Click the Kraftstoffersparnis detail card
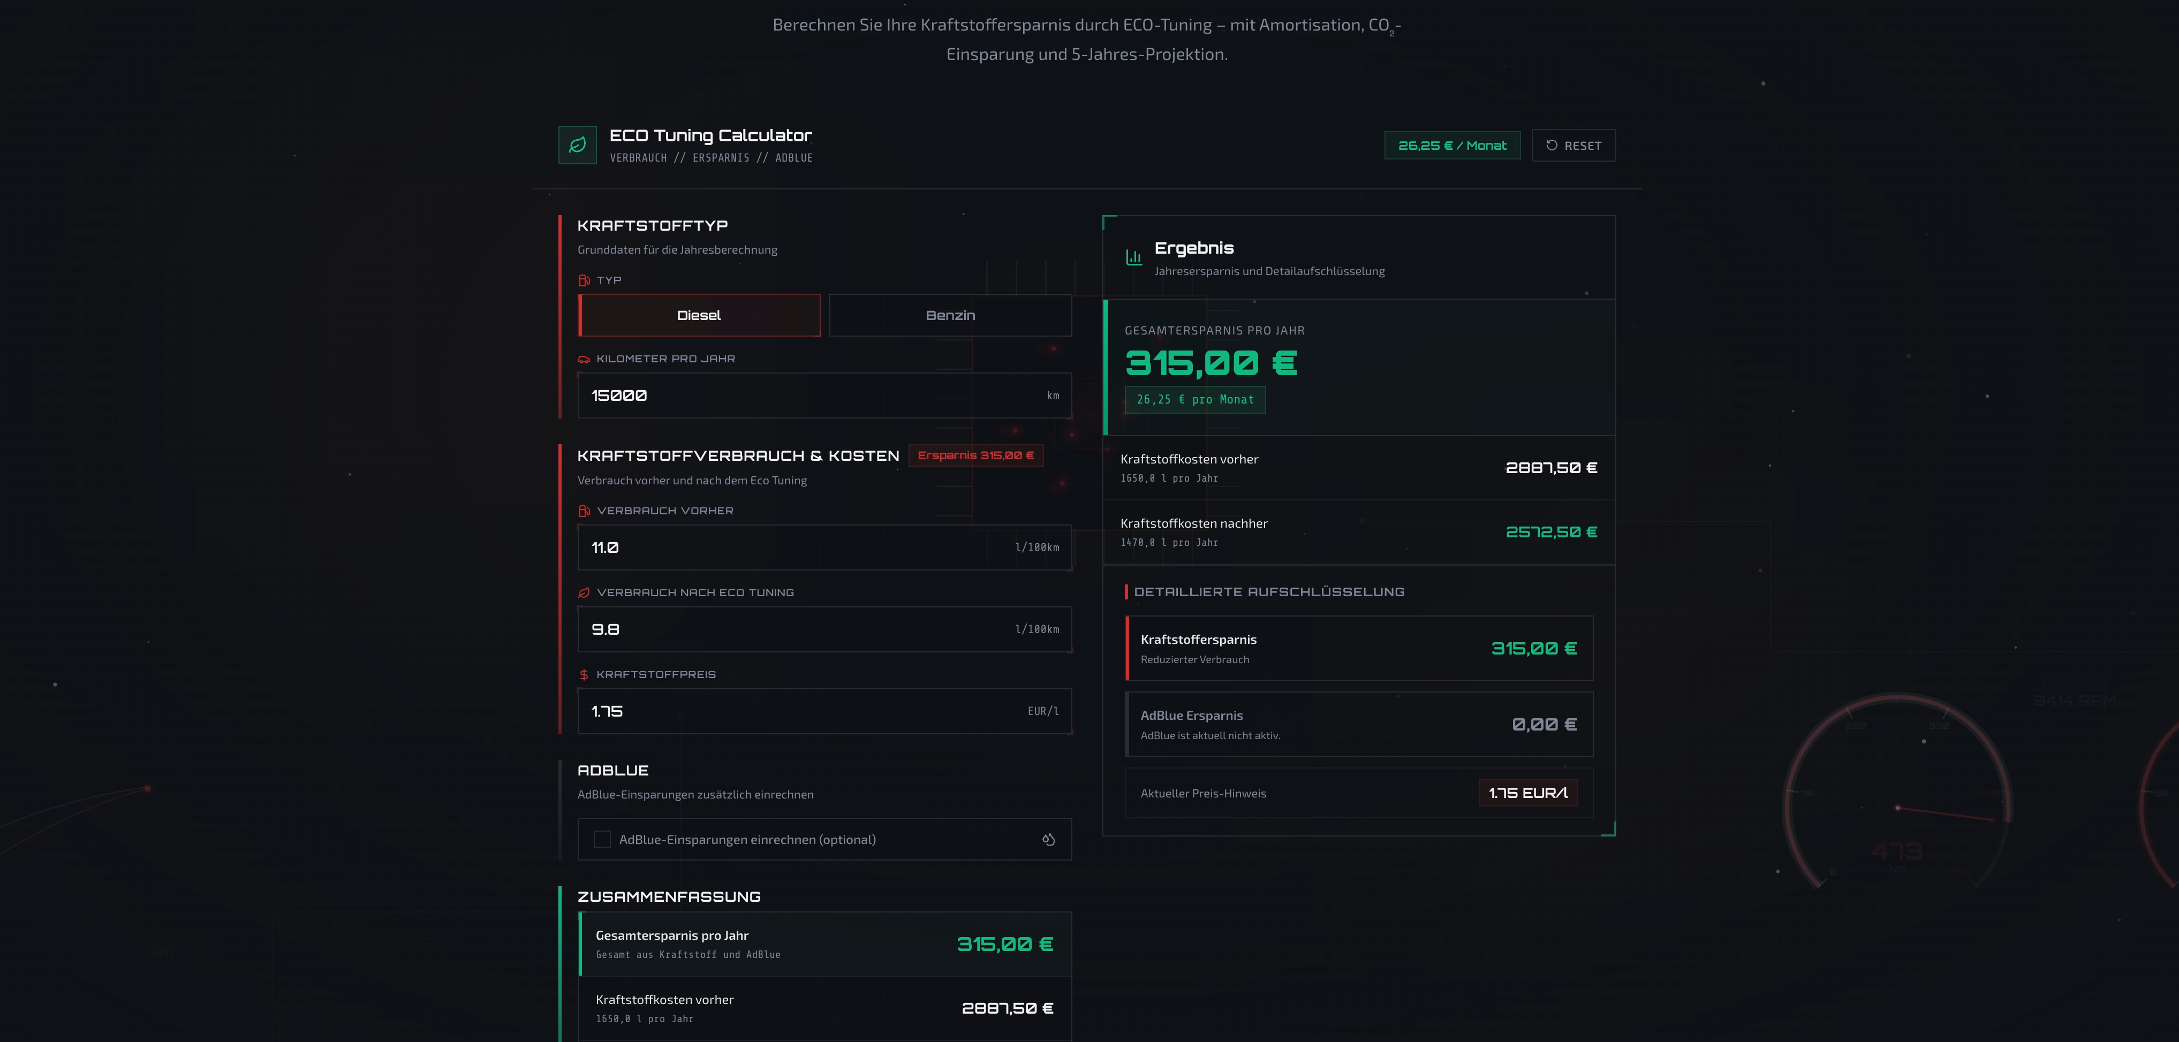 pos(1358,648)
